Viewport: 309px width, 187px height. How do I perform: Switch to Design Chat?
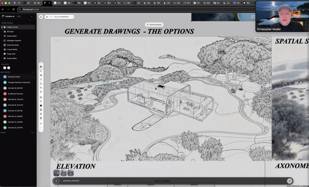point(12,54)
